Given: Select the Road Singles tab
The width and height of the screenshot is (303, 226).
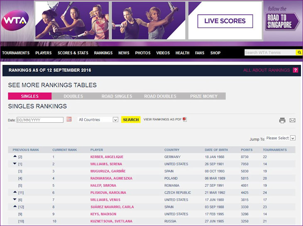Looking at the screenshot, I should click(117, 96).
